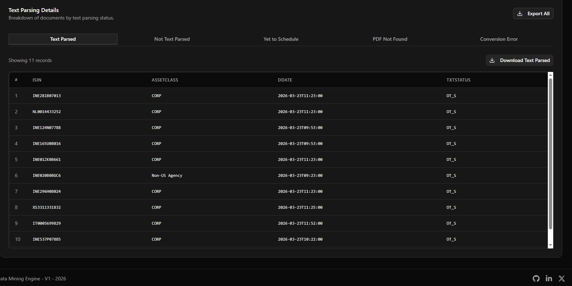View the Conversion Error tab
The height and width of the screenshot is (286, 572).
pyautogui.click(x=499, y=39)
